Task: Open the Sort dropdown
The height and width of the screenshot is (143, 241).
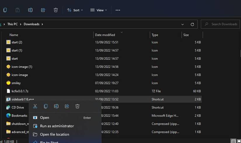Action: 75,10
